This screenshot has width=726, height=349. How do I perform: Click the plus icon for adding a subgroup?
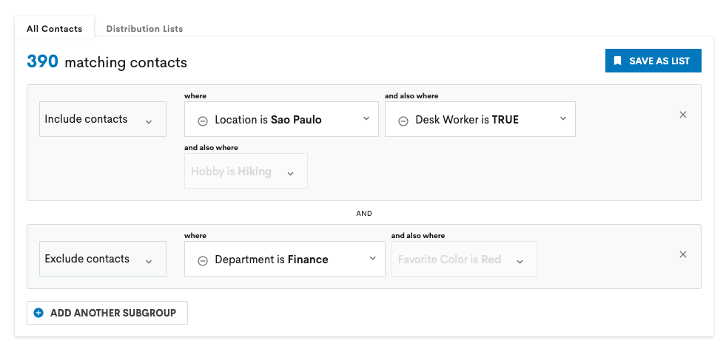(x=39, y=313)
